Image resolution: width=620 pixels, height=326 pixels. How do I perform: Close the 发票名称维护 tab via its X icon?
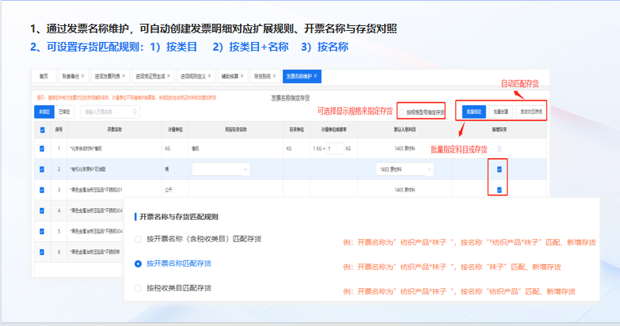316,77
